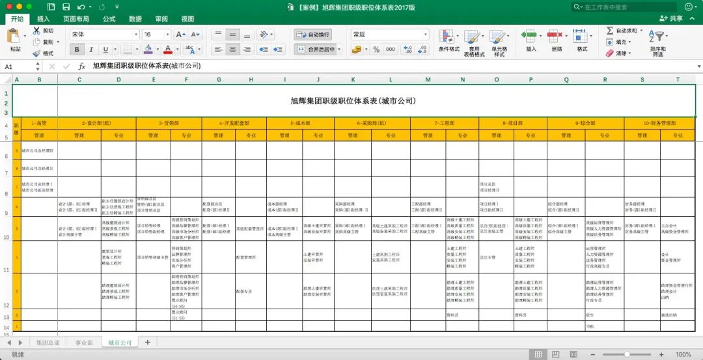Toggle Italic formatting
The width and height of the screenshot is (703, 360).
(91, 49)
